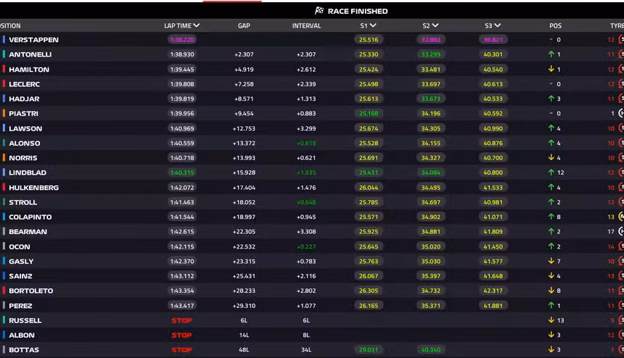The image size is (624, 358).
Task: Open the S3 sector column dropdown chevron
Action: point(498,25)
